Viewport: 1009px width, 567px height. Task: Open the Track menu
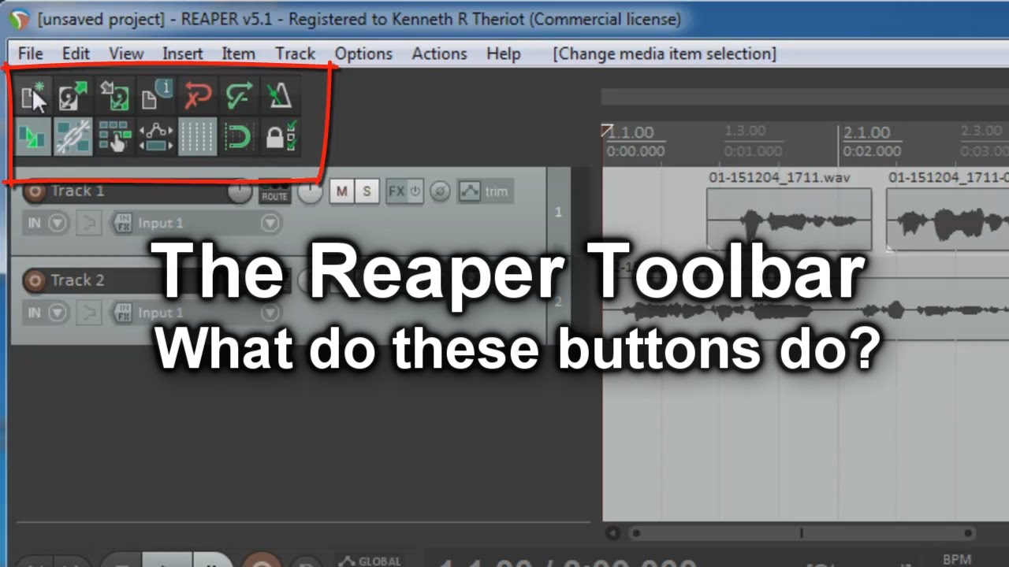coord(296,54)
